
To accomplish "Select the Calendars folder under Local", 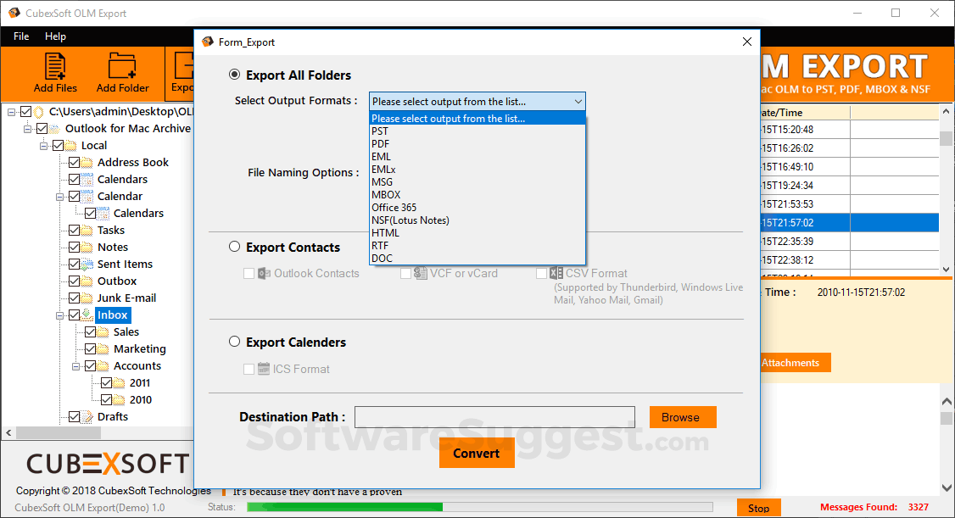I will point(122,180).
